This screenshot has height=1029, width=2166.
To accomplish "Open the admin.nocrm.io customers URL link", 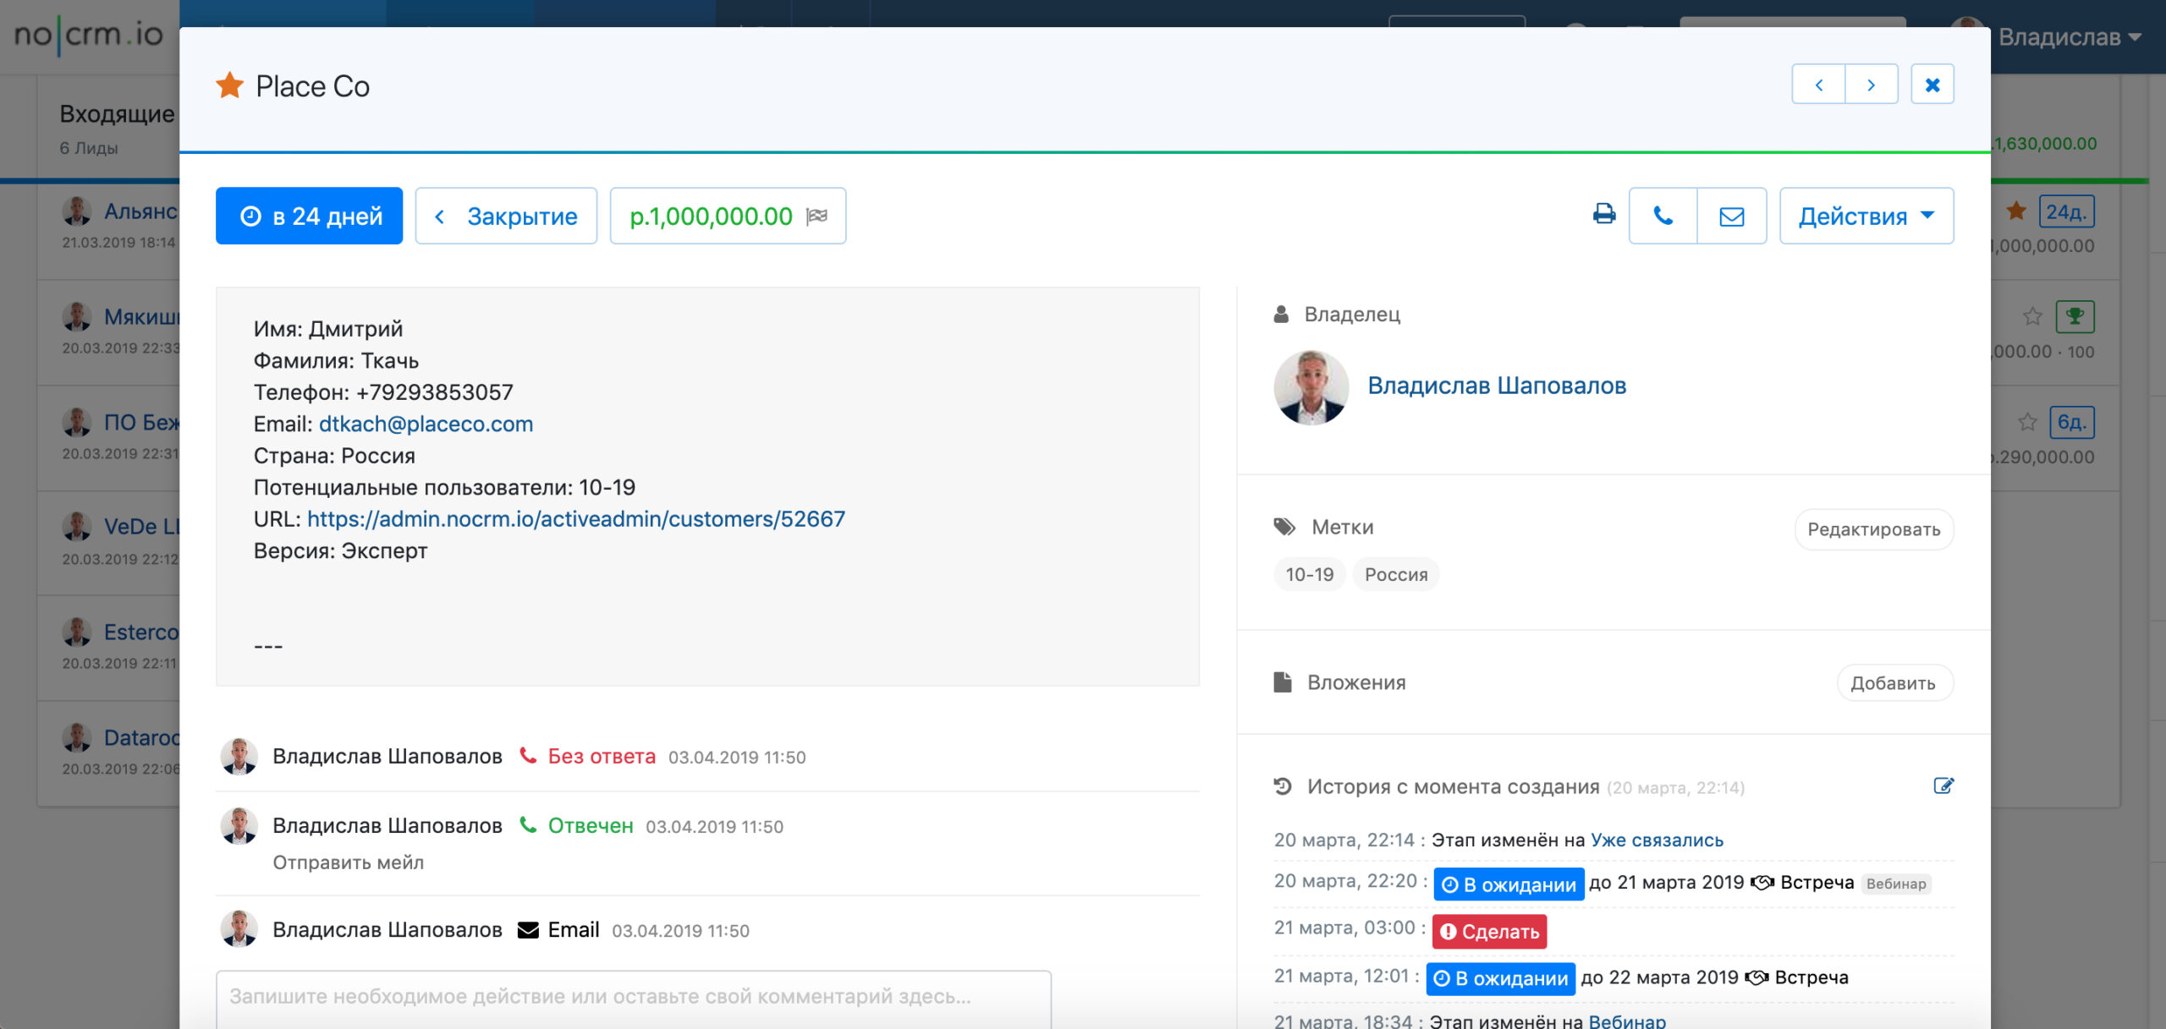I will tap(575, 518).
